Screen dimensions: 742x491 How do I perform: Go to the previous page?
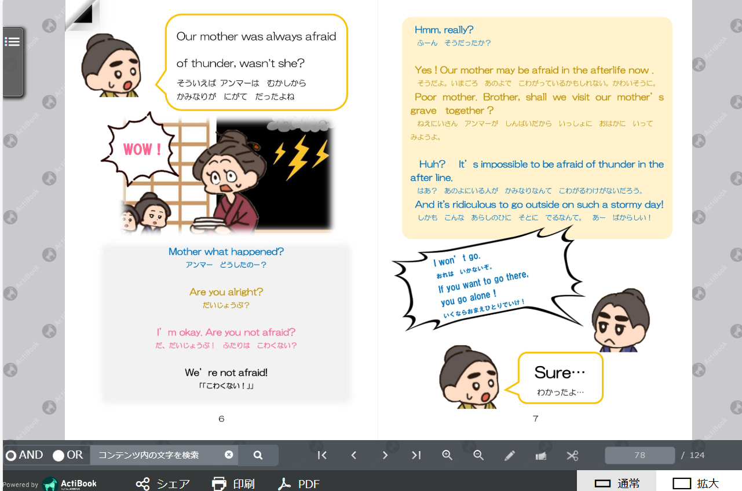click(353, 455)
